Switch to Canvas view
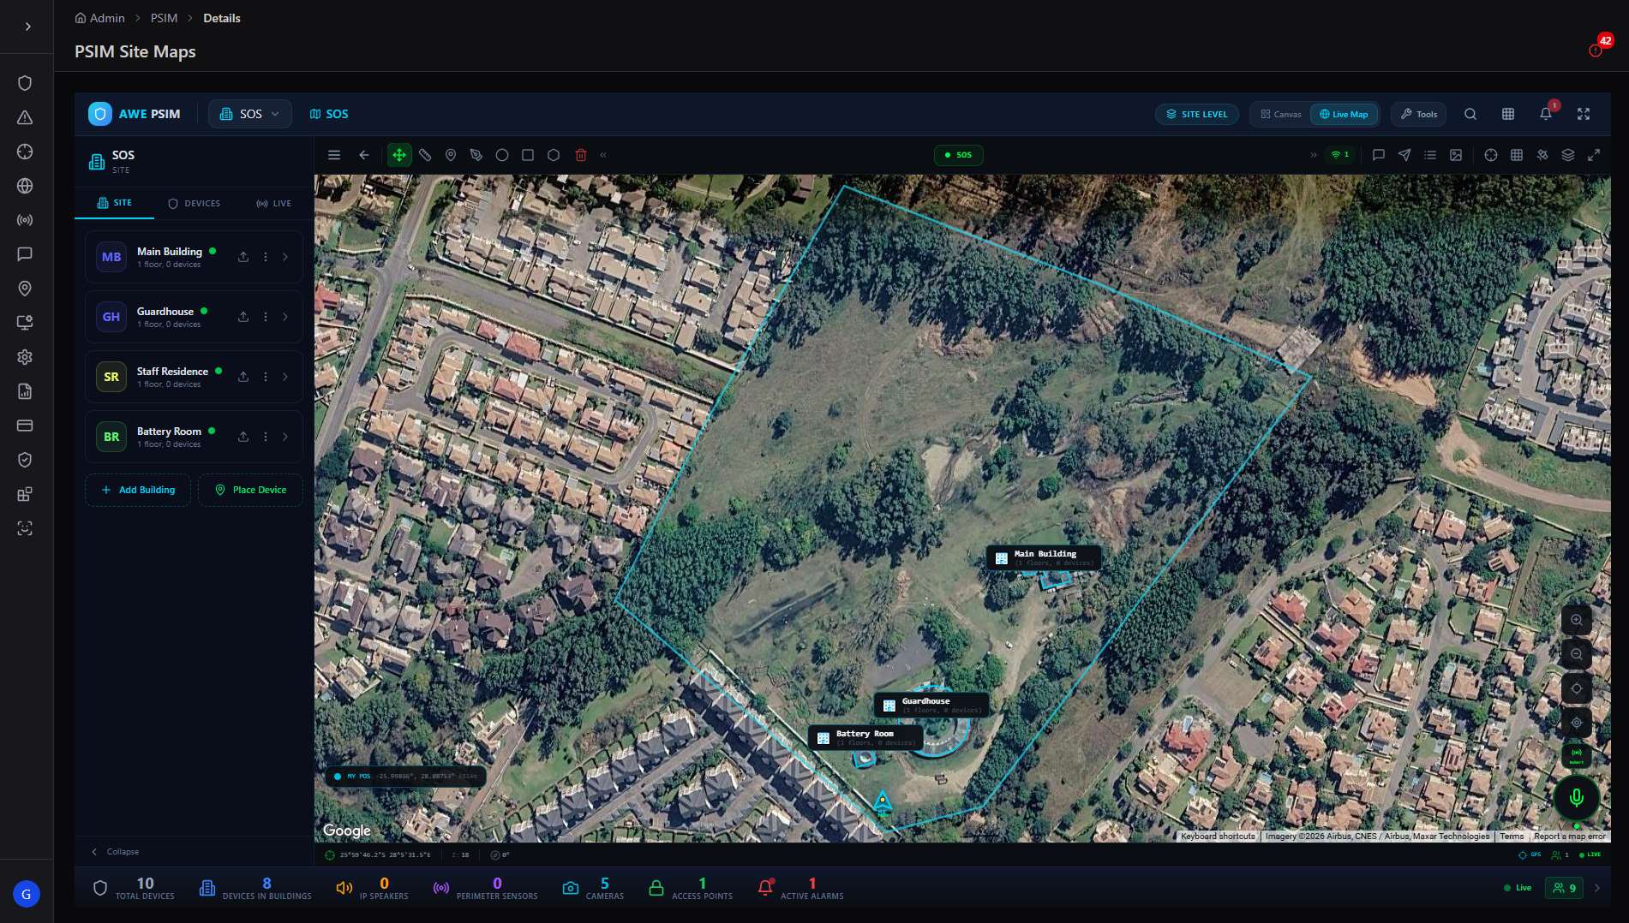The height and width of the screenshot is (923, 1629). (1281, 114)
